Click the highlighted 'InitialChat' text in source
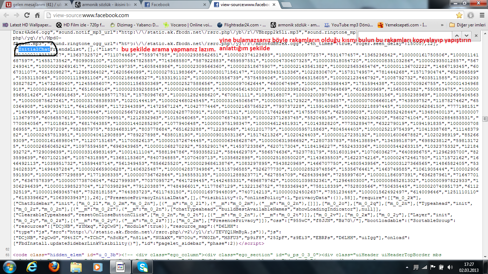488x274 pixels. click(34, 49)
